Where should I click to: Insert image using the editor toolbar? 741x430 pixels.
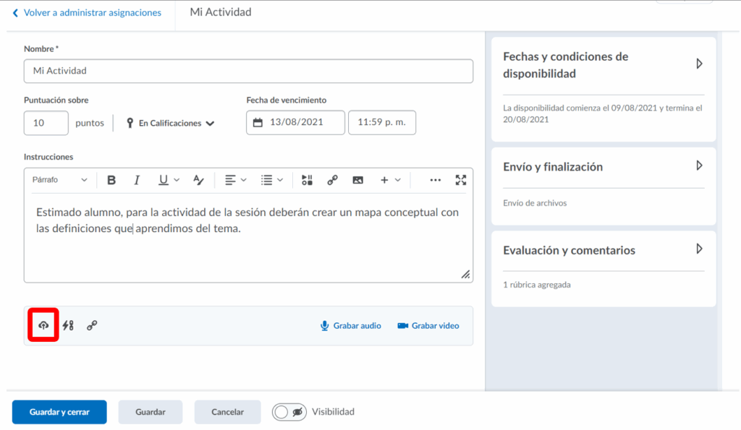(x=357, y=180)
